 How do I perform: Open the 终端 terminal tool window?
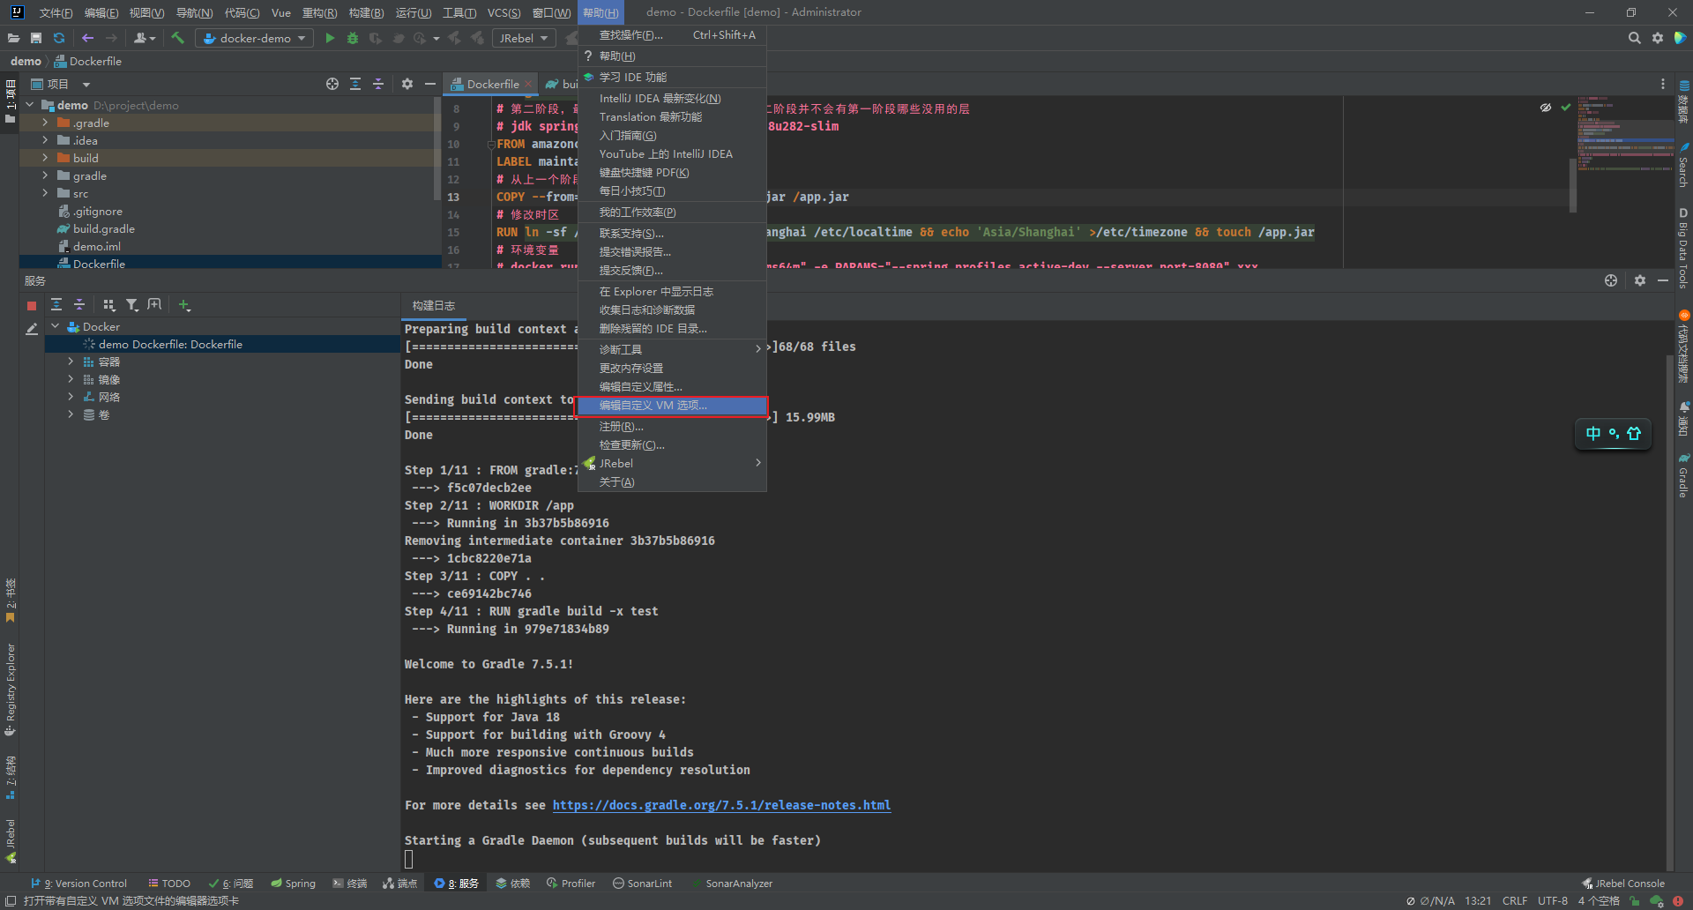[x=349, y=883]
